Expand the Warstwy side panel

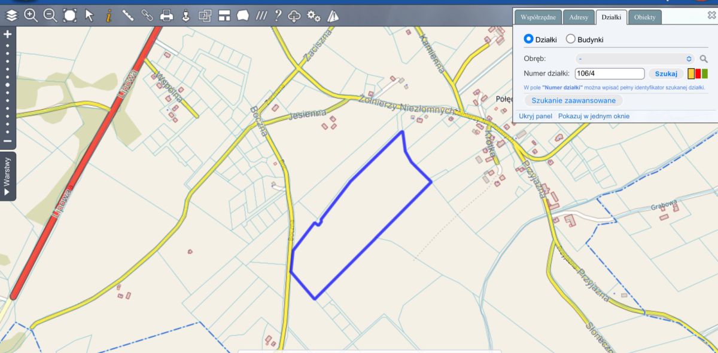point(8,176)
